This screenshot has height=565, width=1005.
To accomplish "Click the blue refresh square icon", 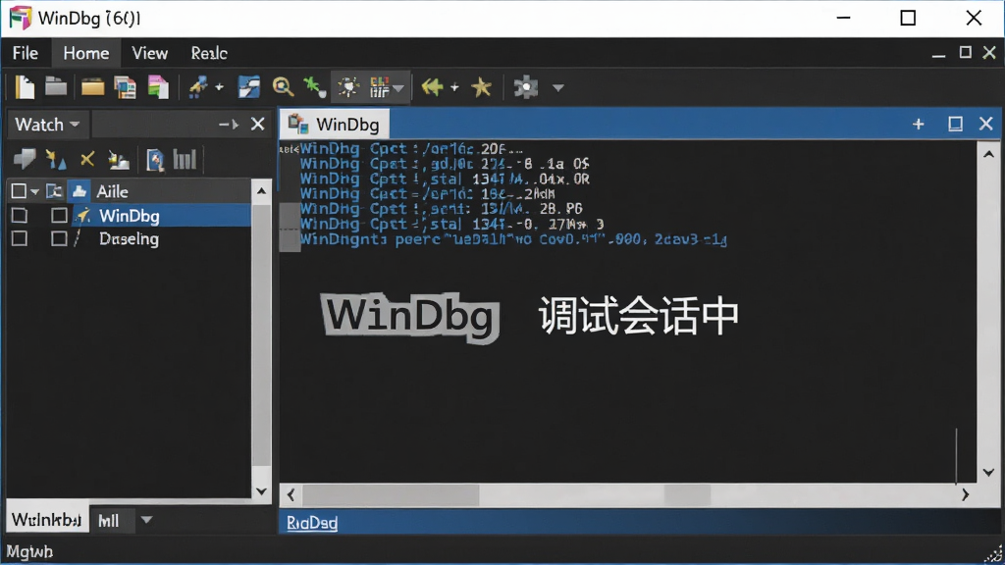I will coord(248,87).
